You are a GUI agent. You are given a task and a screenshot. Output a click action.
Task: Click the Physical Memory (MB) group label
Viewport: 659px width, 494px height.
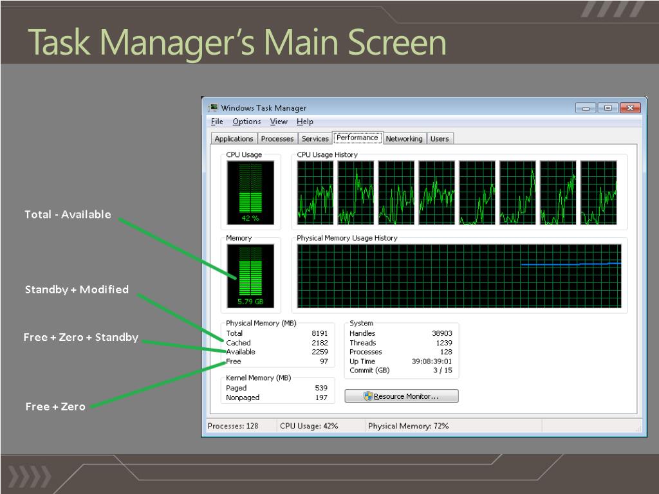[x=261, y=323]
